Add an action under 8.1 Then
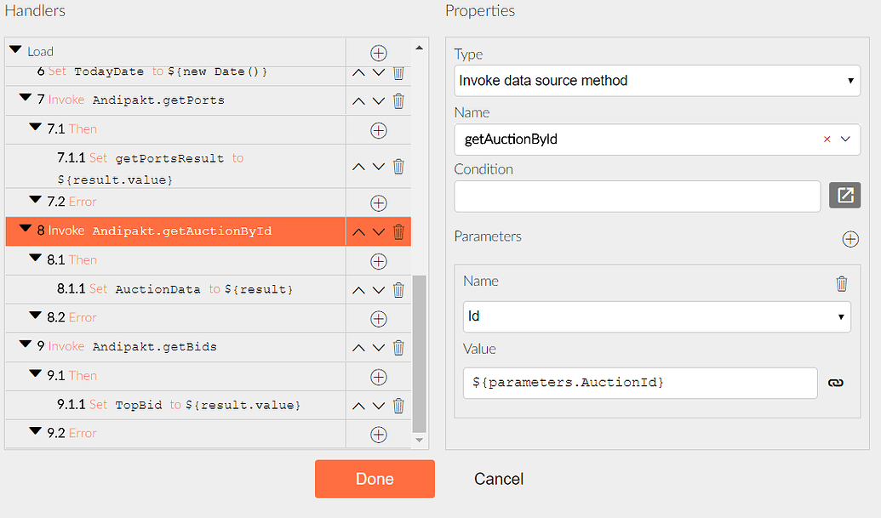Viewport: 881px width, 518px height. (378, 260)
